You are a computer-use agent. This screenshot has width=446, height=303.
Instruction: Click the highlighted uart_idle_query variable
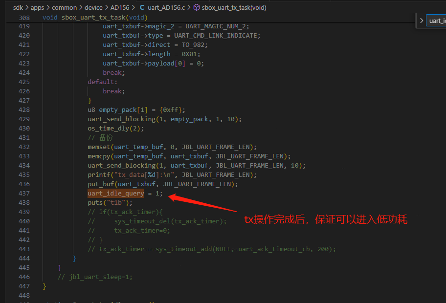point(116,193)
